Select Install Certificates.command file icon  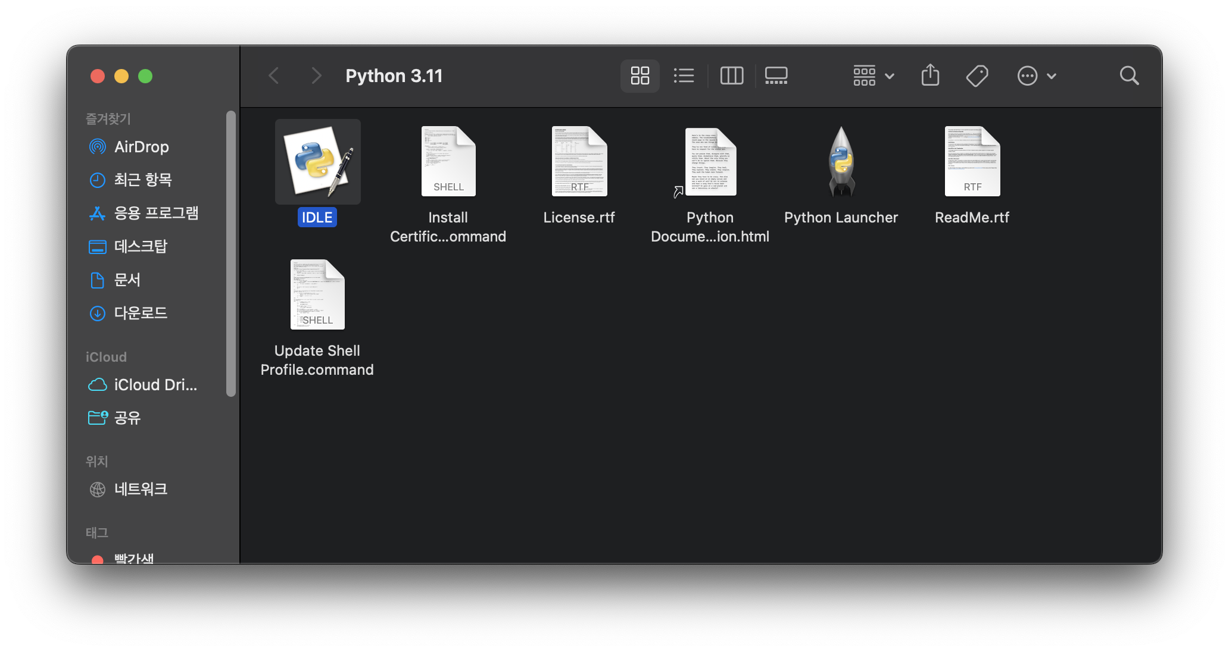tap(448, 162)
